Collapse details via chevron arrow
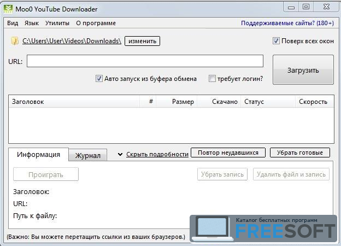The height and width of the screenshot is (246, 341). pos(120,154)
